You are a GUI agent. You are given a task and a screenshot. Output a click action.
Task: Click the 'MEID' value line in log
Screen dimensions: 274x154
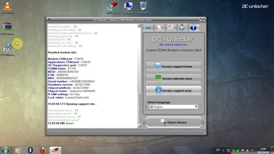pyautogui.click(x=63, y=72)
